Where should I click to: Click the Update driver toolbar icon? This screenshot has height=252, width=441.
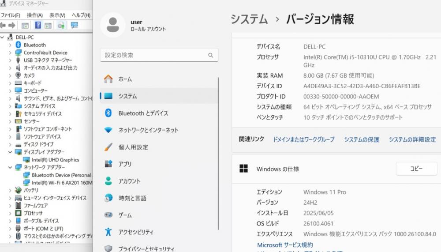61,25
